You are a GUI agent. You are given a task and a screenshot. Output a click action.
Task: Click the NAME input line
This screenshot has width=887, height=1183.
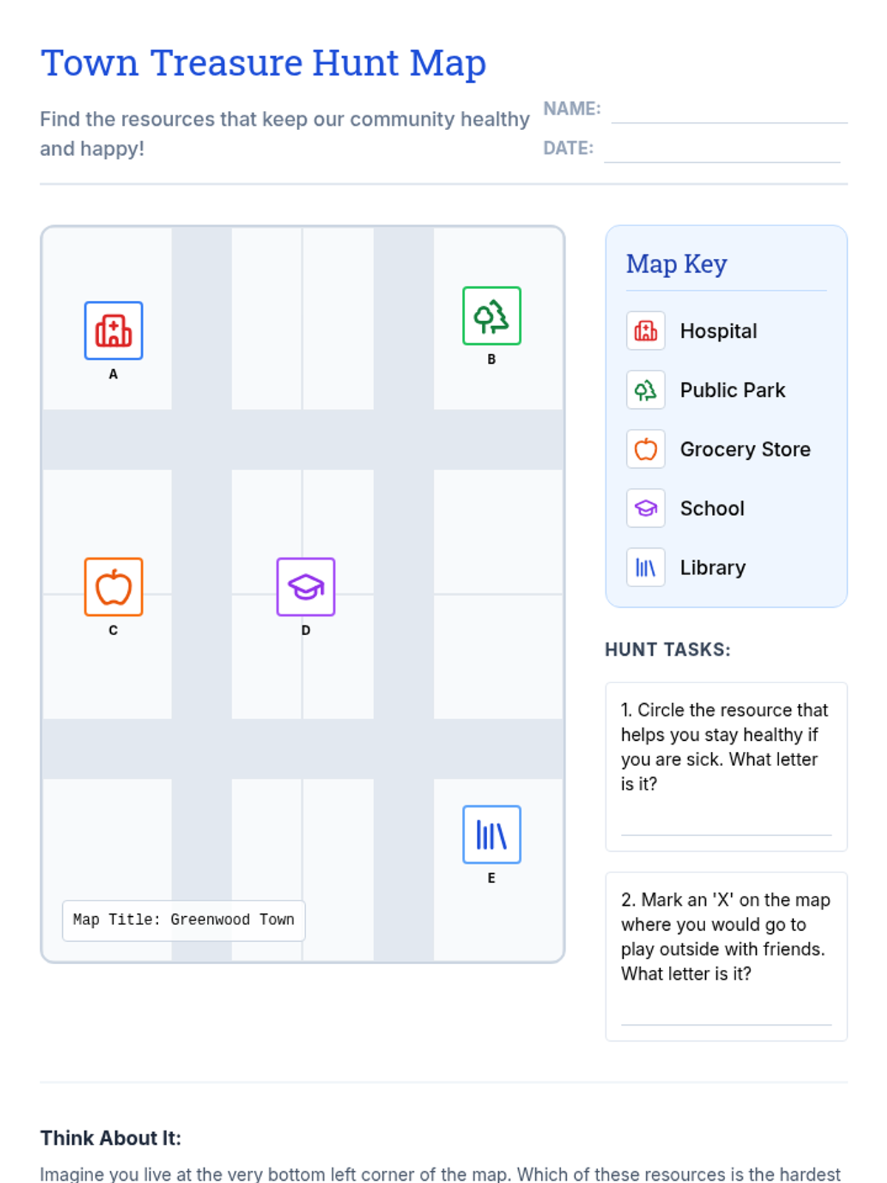click(729, 113)
